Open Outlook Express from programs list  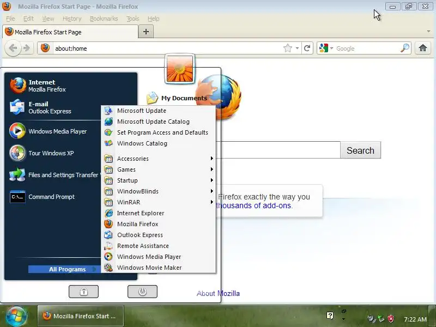[159, 235]
